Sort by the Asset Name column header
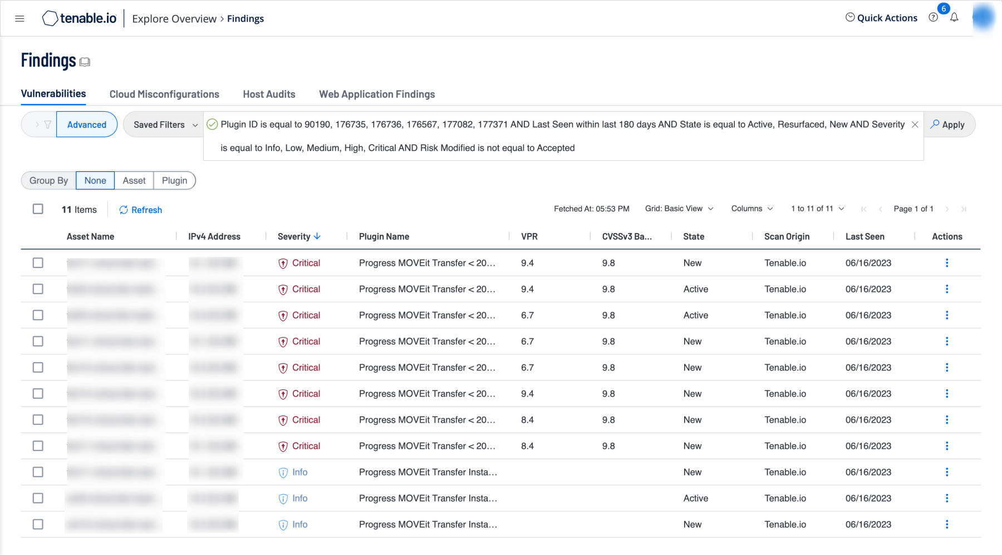 [90, 236]
